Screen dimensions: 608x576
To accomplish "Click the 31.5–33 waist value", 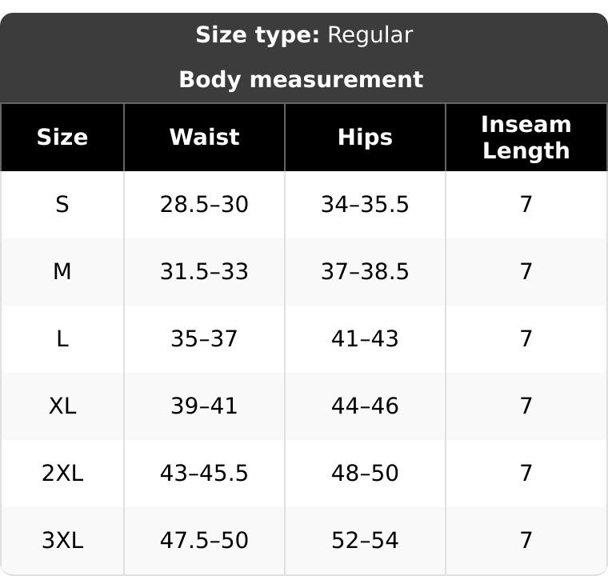I will (204, 271).
